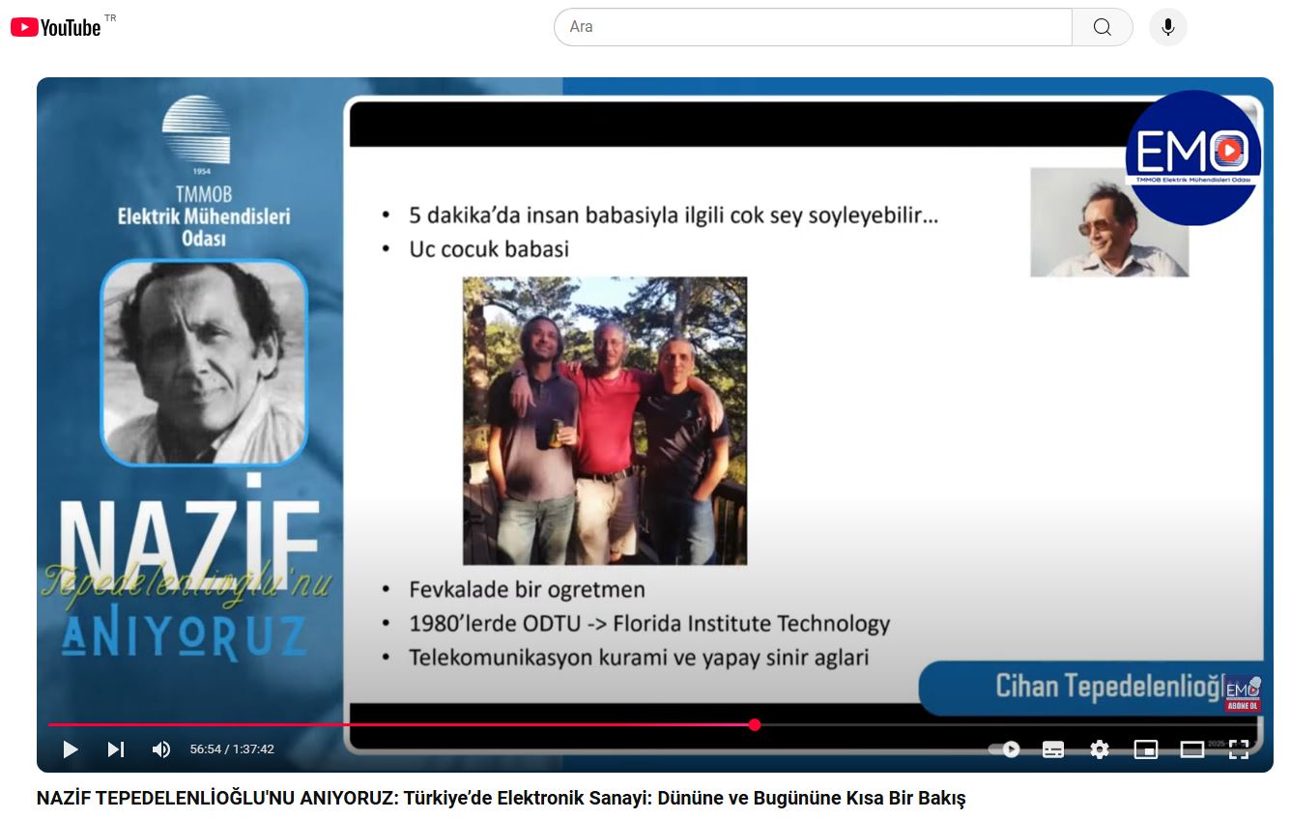Click the EMO Abone Ol subscribe badge
Screen dimensions: 1291x819
(1243, 693)
